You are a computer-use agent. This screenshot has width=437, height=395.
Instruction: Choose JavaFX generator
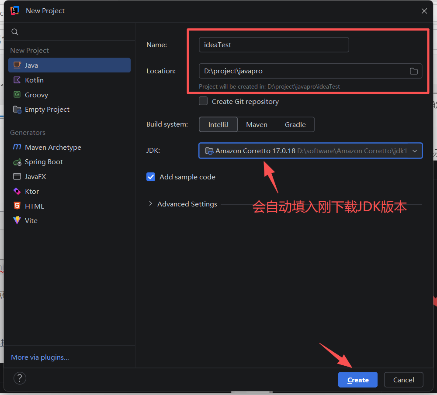69,176
